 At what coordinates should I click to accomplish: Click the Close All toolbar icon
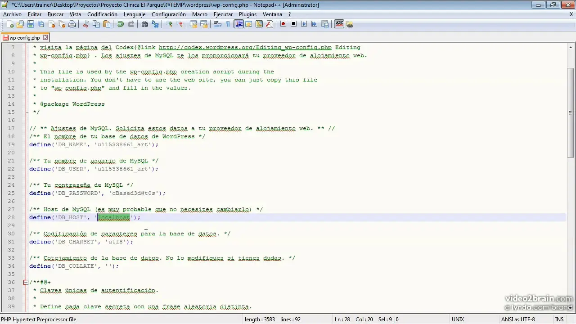tap(62, 24)
